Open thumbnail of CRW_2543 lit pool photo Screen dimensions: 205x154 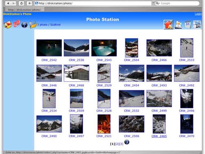pyautogui.click(x=104, y=48)
